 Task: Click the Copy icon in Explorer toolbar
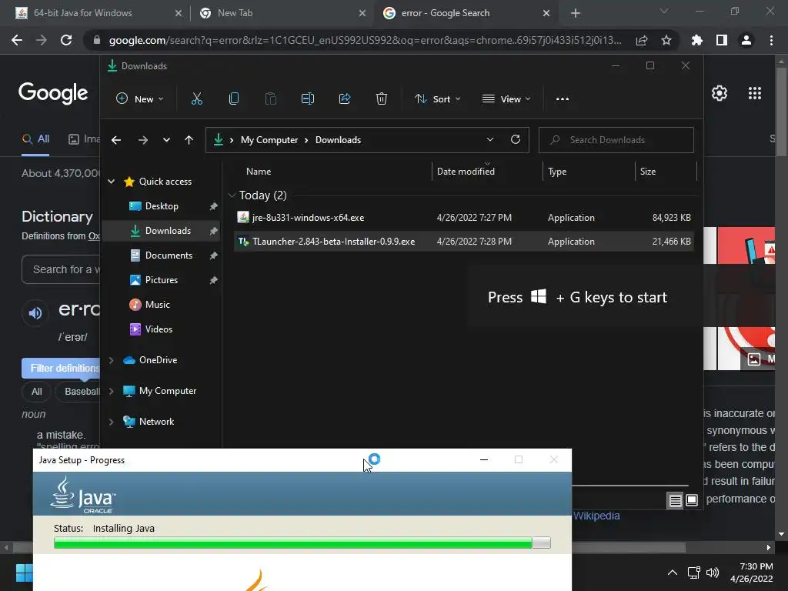pos(234,99)
